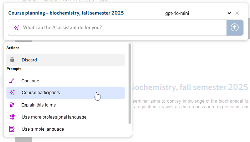250x142 pixels.
Task: Select the Course participants prompt
Action: pyautogui.click(x=66, y=93)
